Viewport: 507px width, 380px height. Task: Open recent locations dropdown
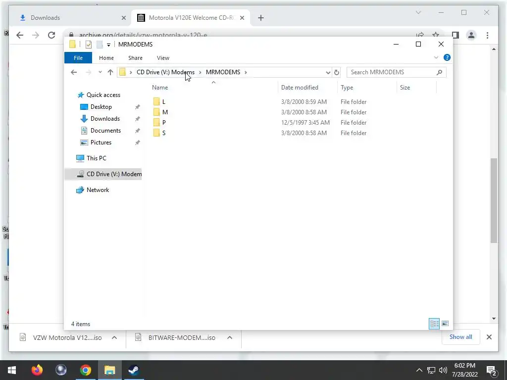click(100, 72)
